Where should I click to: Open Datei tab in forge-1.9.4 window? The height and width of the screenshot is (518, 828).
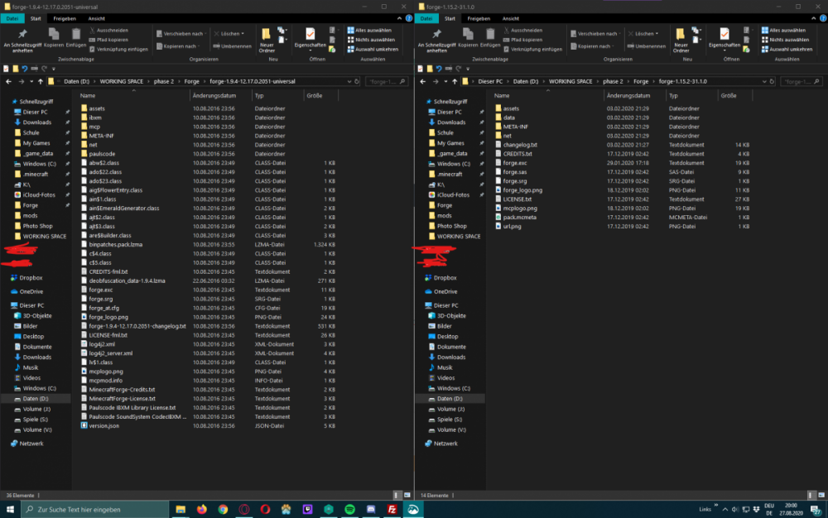[x=12, y=18]
